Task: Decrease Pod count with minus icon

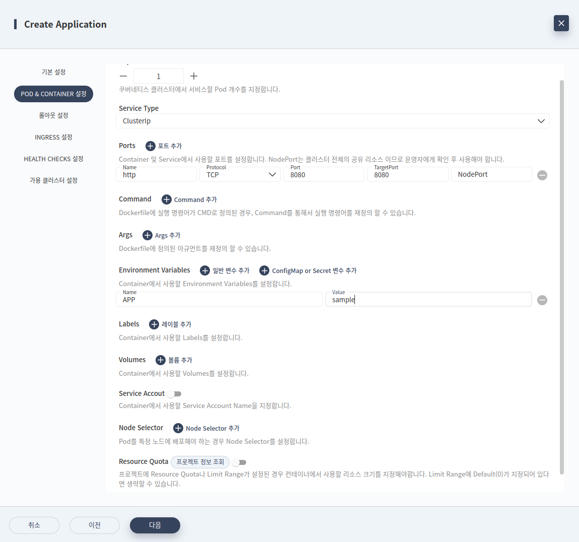Action: click(x=123, y=76)
